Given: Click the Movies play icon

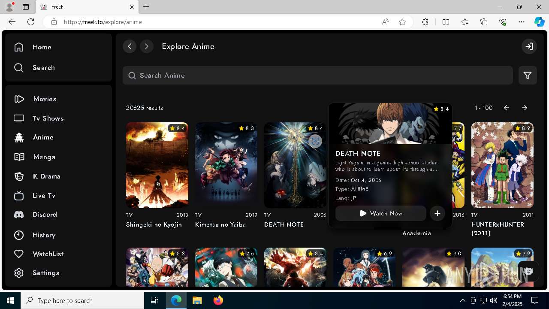Looking at the screenshot, I should [x=19, y=99].
